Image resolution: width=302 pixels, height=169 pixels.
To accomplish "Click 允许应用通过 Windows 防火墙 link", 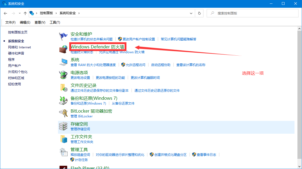I will pyautogui.click(x=122, y=52).
